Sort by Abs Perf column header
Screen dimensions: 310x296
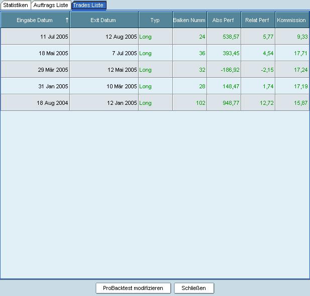(x=224, y=20)
